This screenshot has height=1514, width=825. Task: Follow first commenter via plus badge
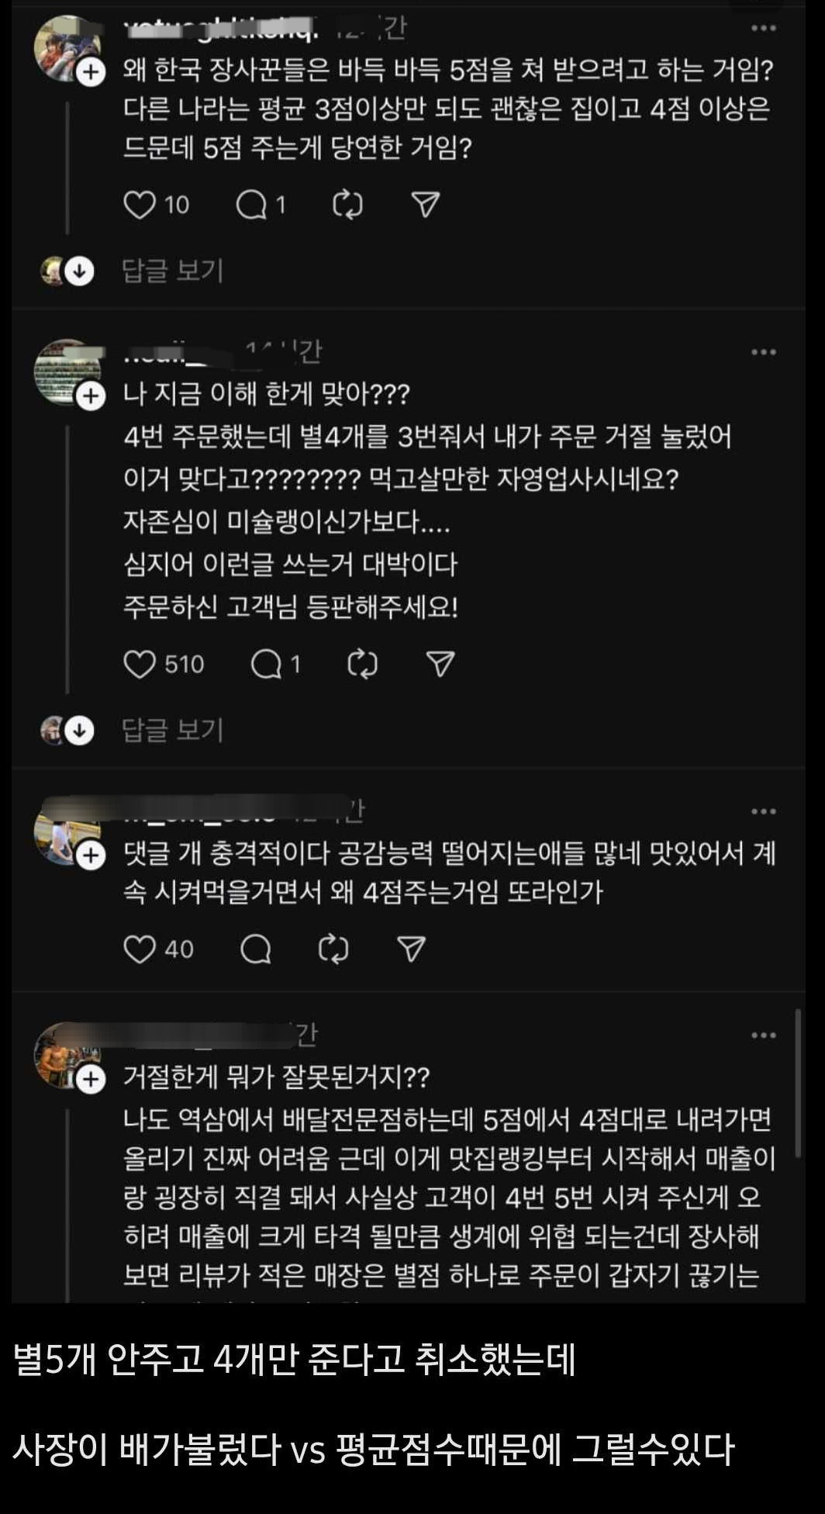pos(91,72)
